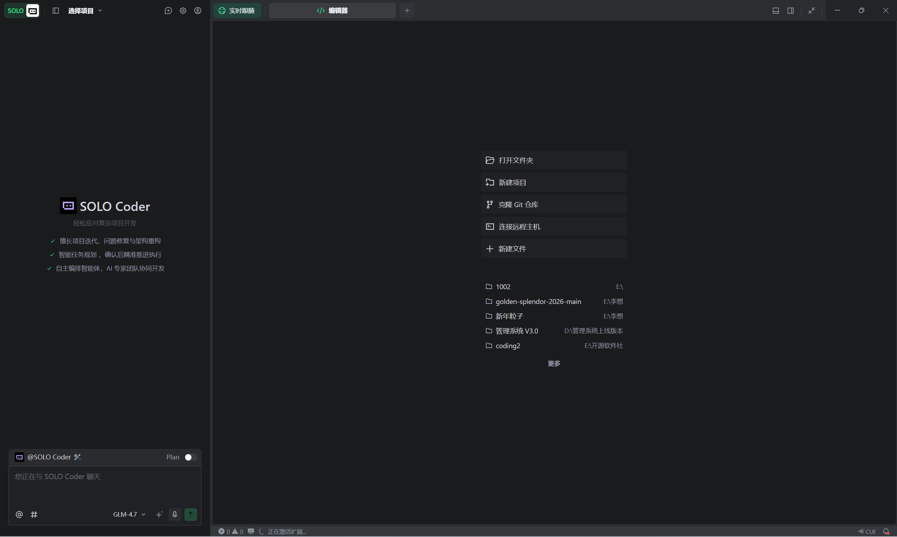Toggle the sidebar panel icon
897x537 pixels.
pyautogui.click(x=56, y=11)
